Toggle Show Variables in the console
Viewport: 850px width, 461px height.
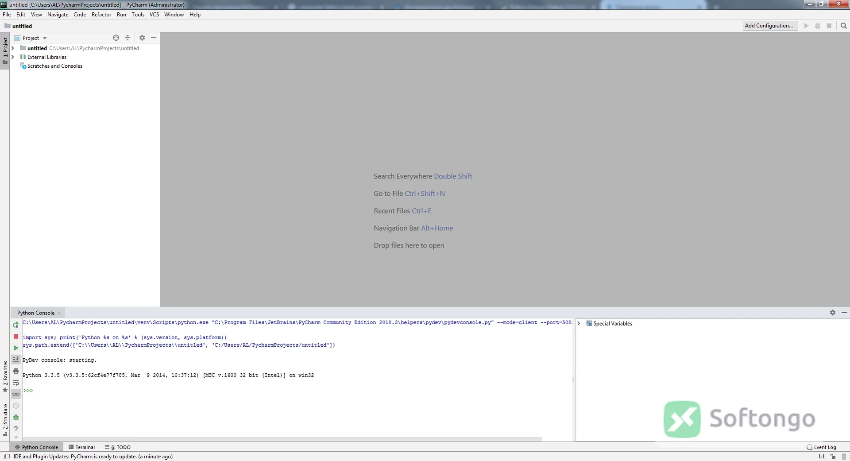tap(16, 394)
